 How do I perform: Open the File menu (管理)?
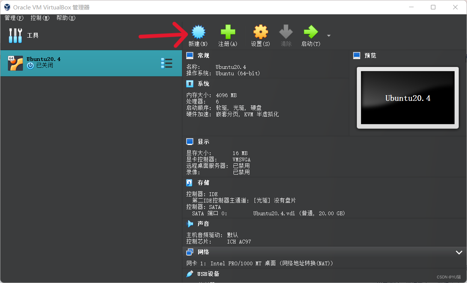[14, 18]
